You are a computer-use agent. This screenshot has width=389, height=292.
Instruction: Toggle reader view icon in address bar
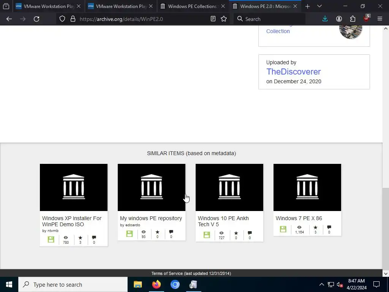[213, 19]
